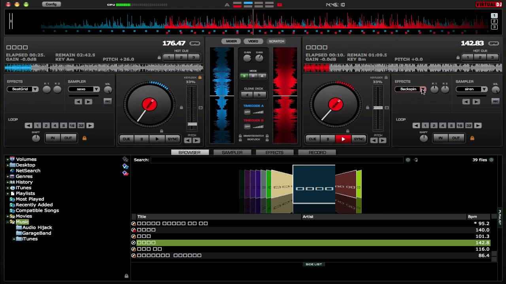Pause the right deck
This screenshot has height=284, width=506.
pos(327,139)
